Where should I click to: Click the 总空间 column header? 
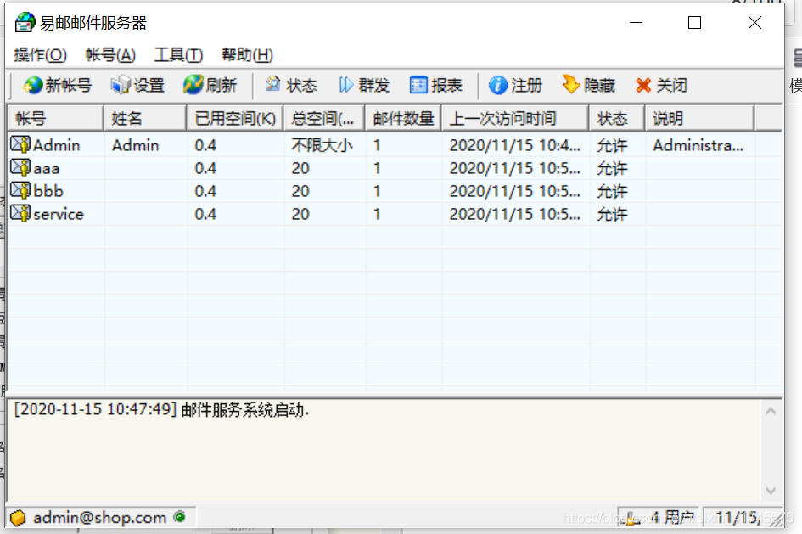324,118
